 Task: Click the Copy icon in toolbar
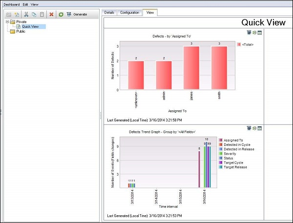(x=34, y=15)
